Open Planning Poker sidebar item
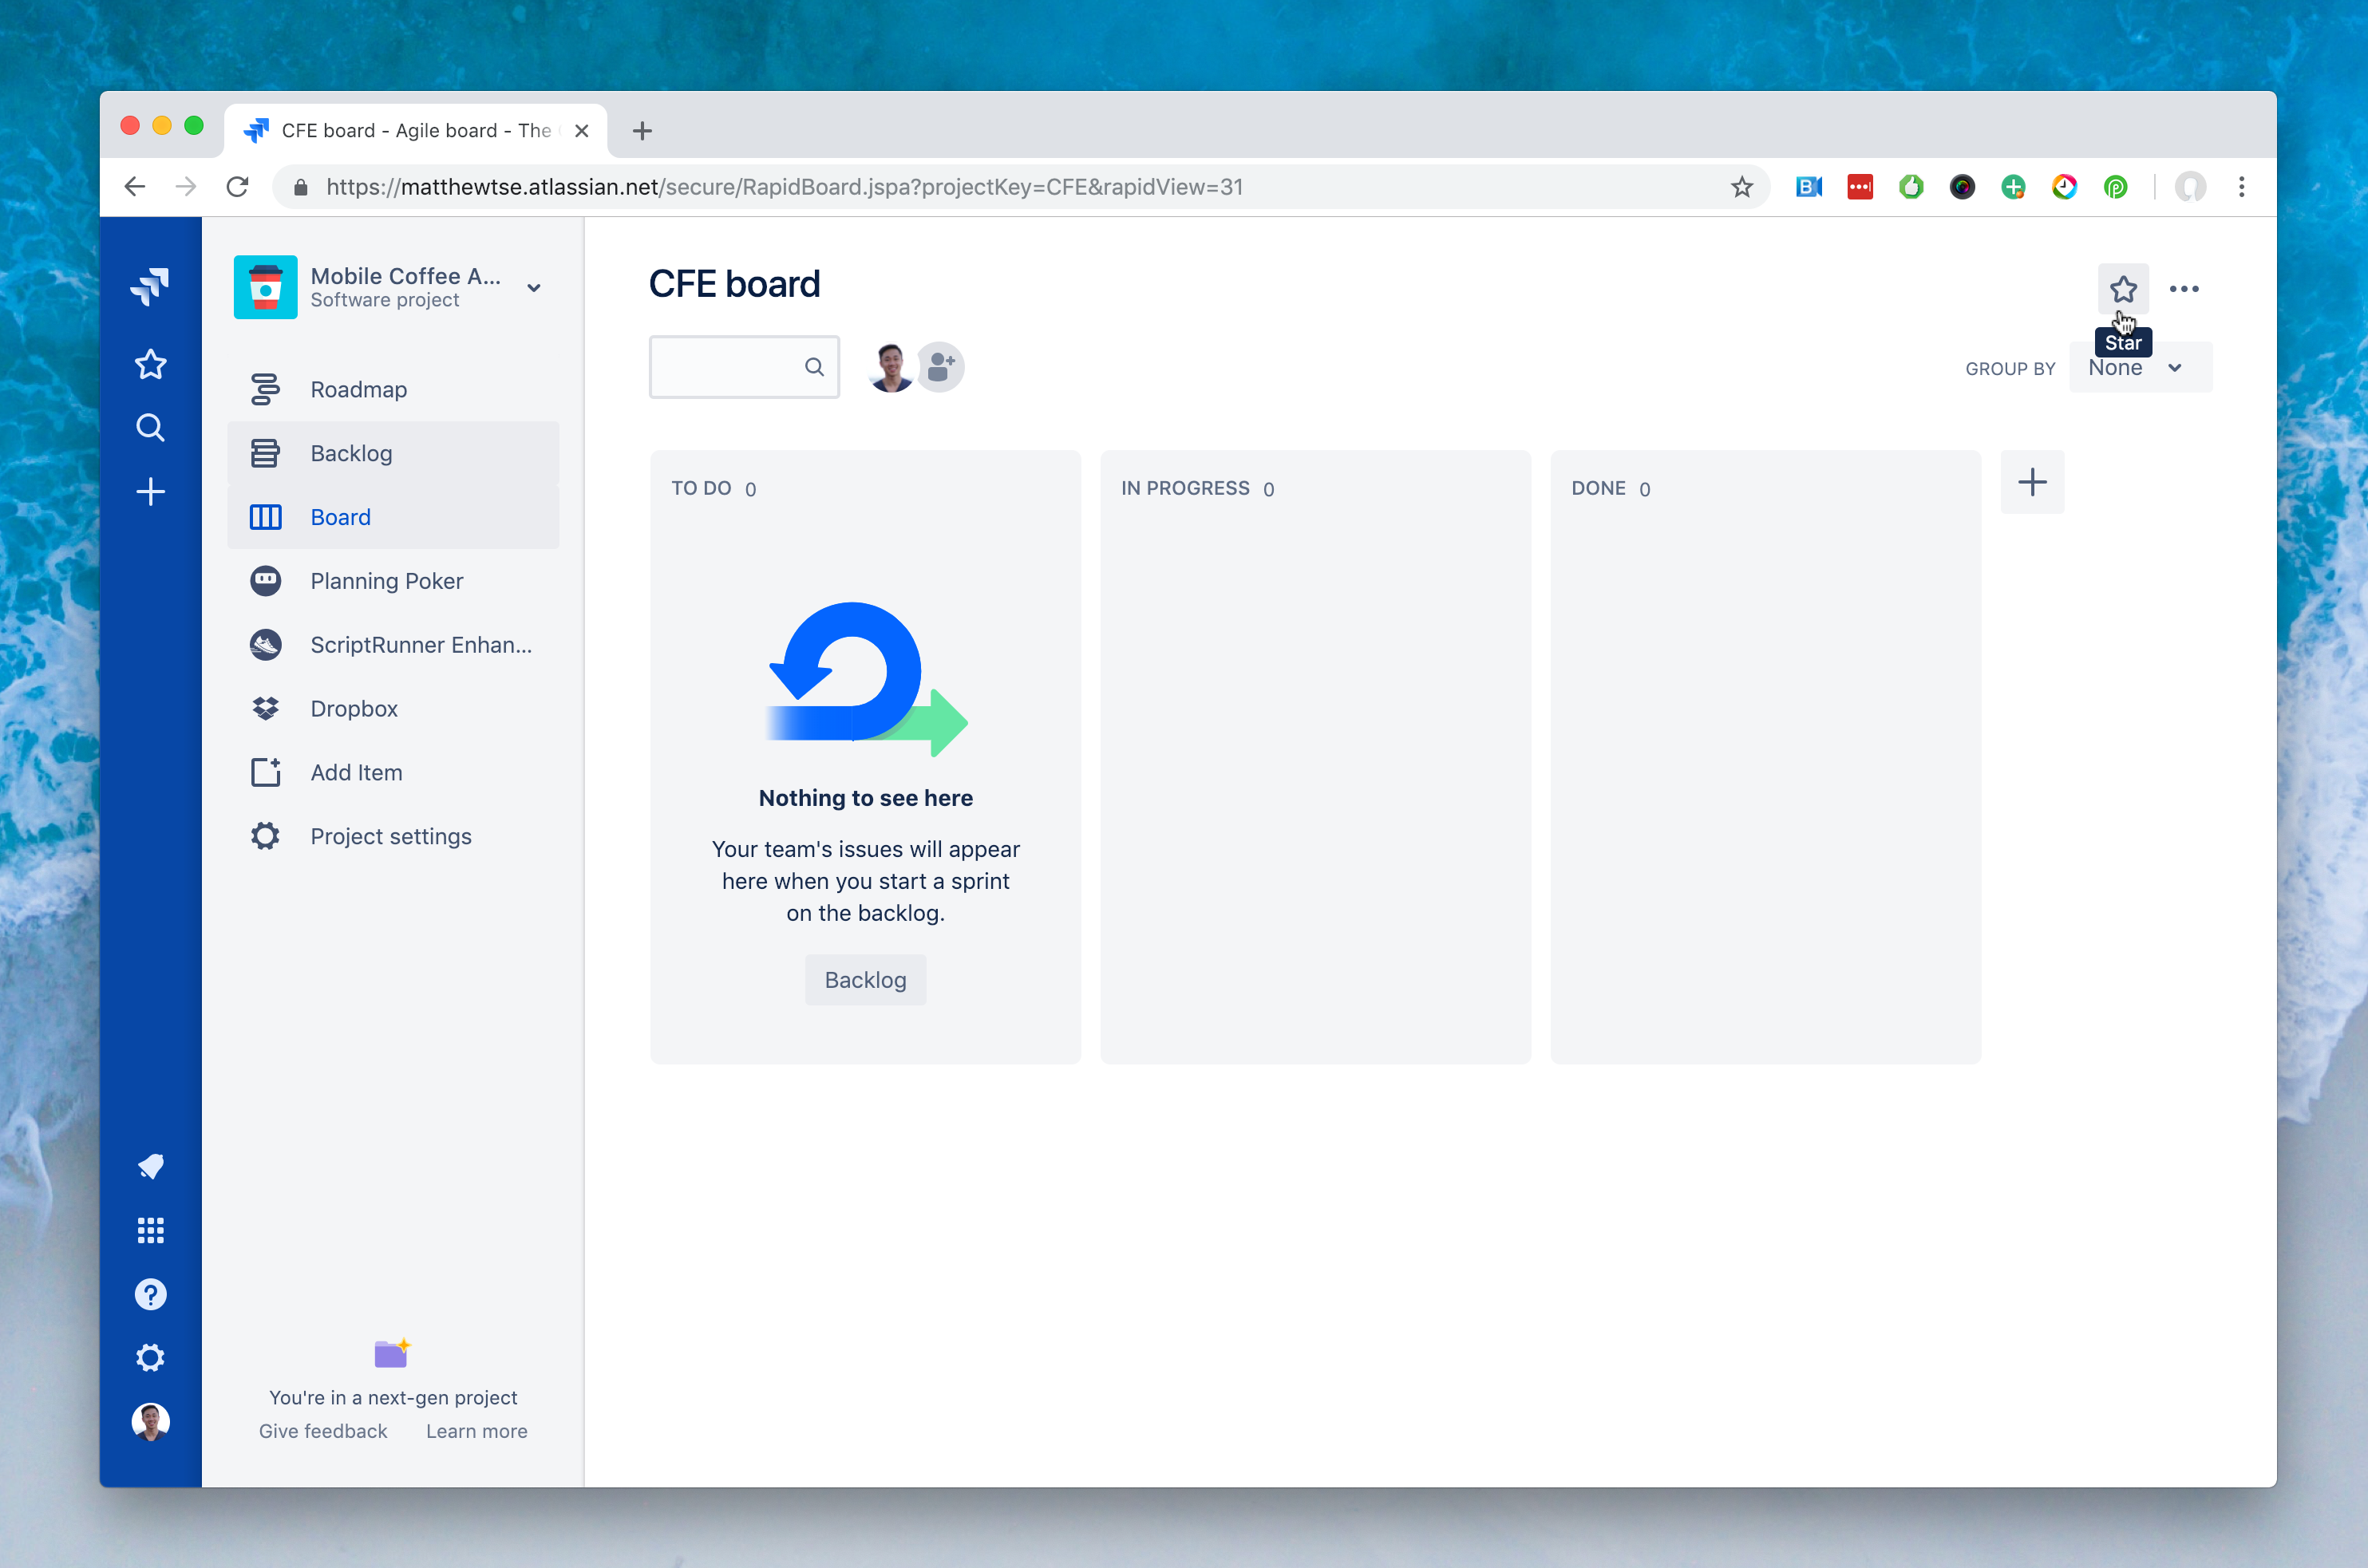The height and width of the screenshot is (1568, 2368). coord(386,581)
